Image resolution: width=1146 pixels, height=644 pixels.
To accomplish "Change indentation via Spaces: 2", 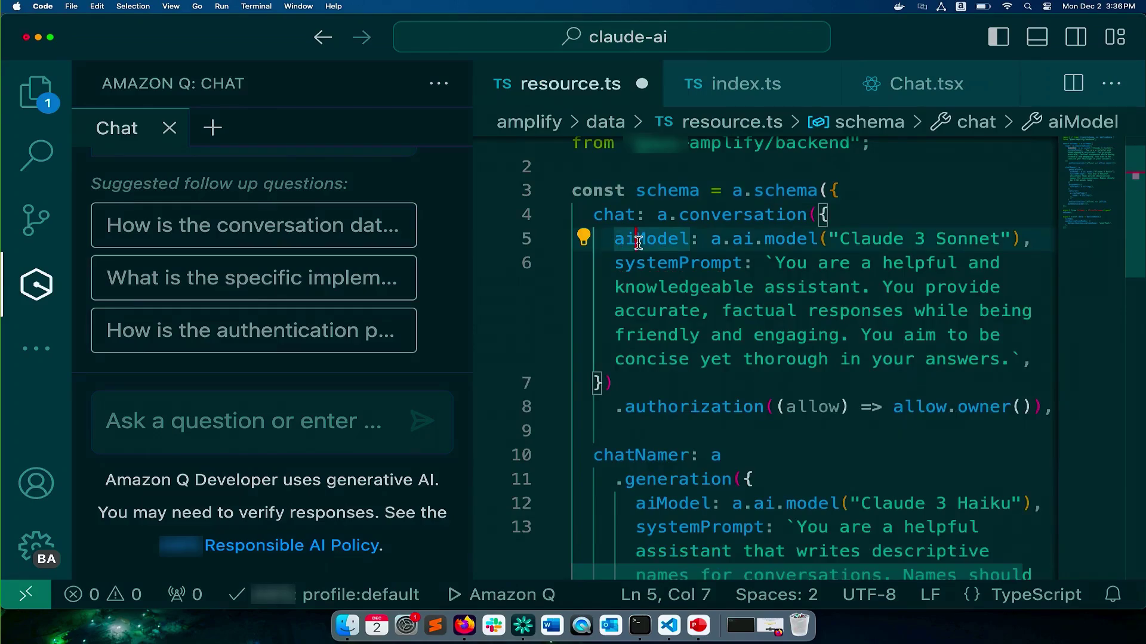I will [777, 595].
